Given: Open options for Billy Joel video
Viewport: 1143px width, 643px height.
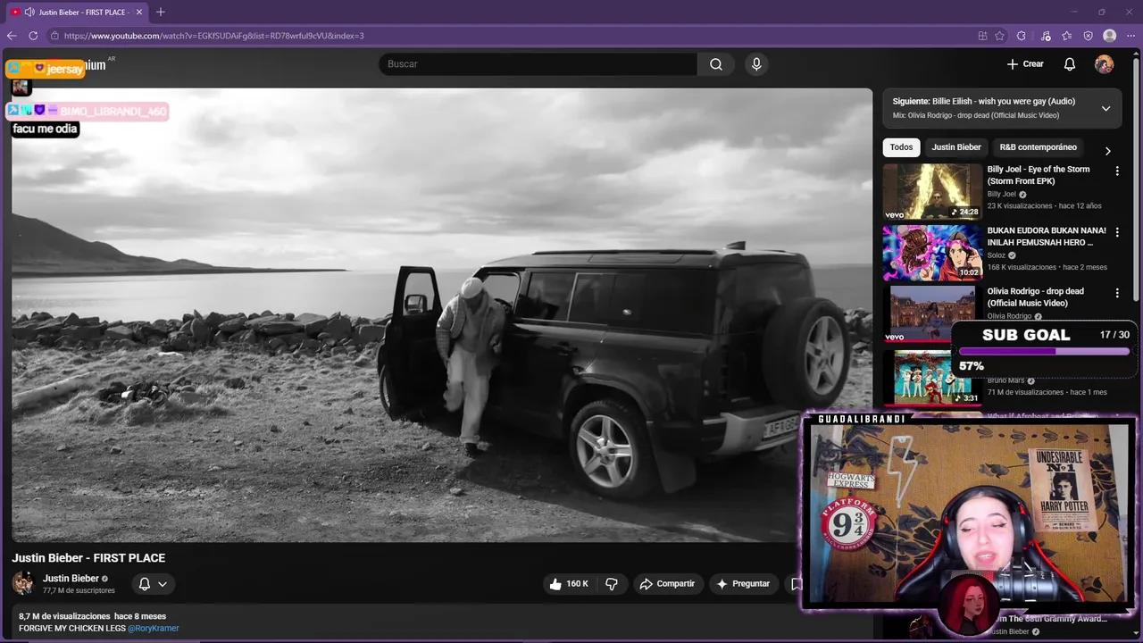Looking at the screenshot, I should click(x=1116, y=171).
